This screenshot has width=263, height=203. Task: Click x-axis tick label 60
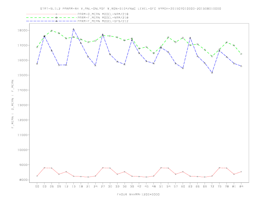click(x=183, y=186)
